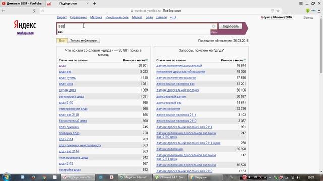Open the Директ service link

[x=62, y=17]
